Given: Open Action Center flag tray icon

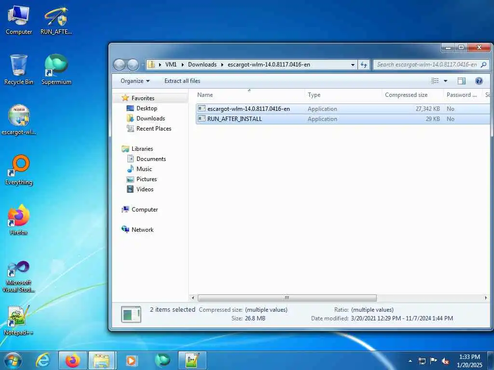Looking at the screenshot, I should tap(434, 361).
